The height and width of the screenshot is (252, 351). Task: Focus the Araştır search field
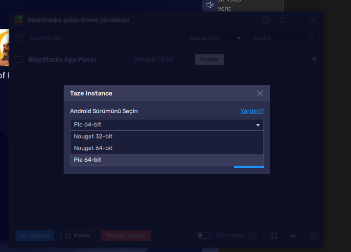[x=283, y=38]
